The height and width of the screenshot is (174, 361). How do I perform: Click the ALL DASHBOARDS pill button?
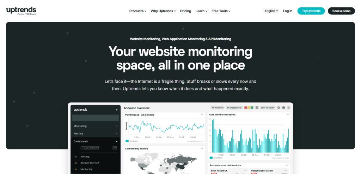(90, 148)
